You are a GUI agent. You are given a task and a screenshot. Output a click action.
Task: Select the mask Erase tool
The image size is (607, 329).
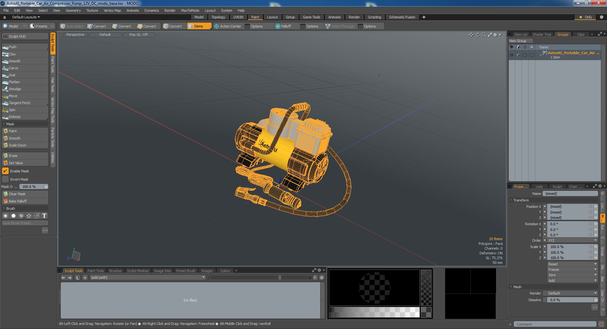coord(25,156)
